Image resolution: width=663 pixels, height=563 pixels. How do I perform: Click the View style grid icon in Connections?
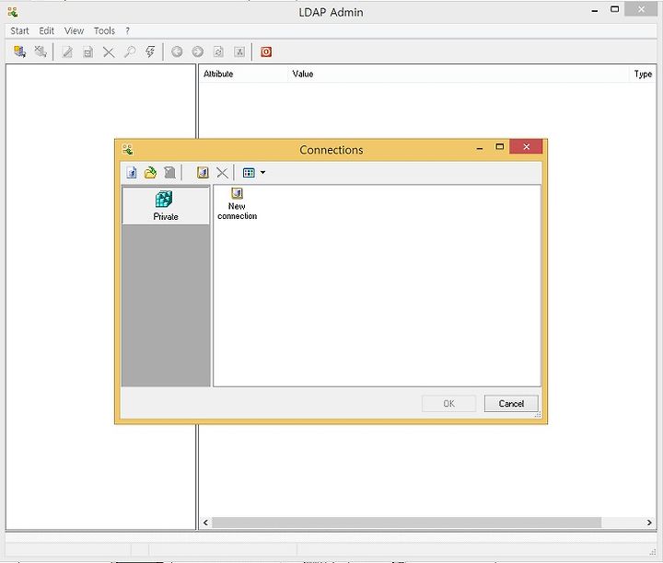pos(249,172)
